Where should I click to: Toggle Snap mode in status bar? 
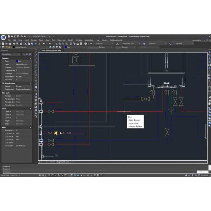pos(39,175)
